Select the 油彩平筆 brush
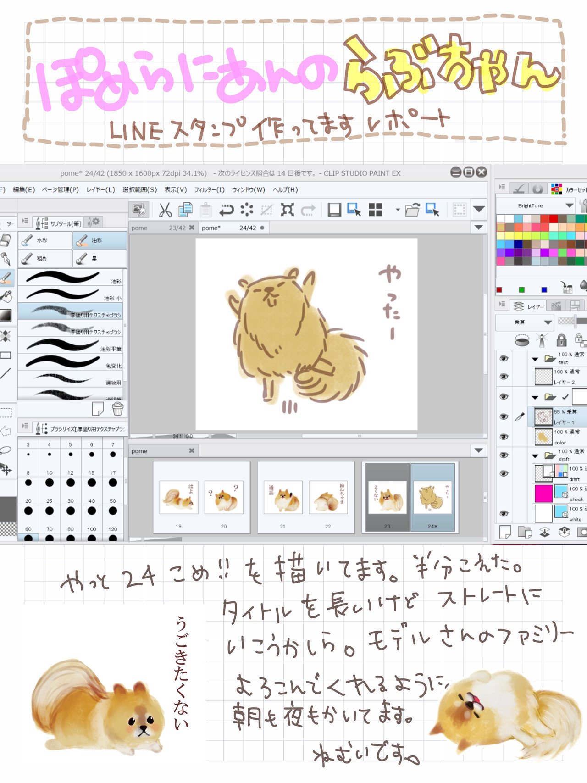 tap(71, 344)
